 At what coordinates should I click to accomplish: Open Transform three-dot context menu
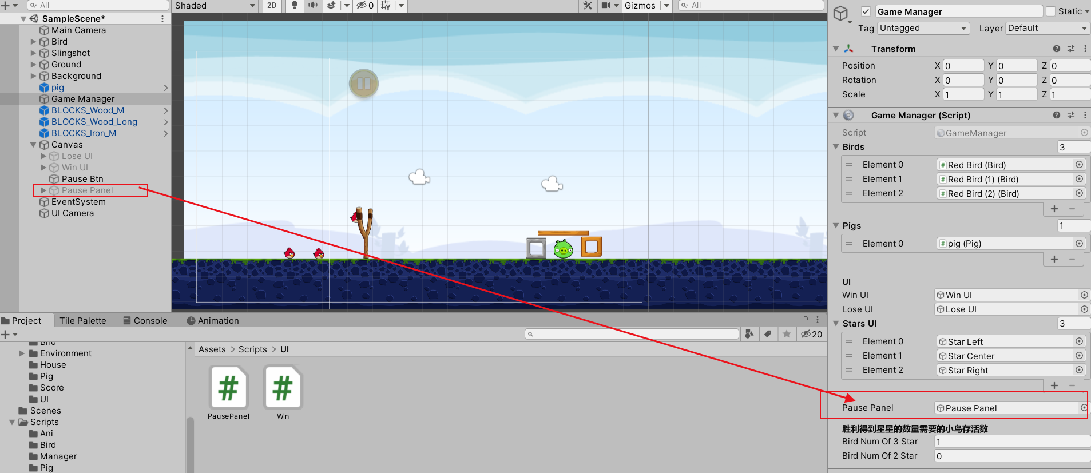pyautogui.click(x=1085, y=49)
